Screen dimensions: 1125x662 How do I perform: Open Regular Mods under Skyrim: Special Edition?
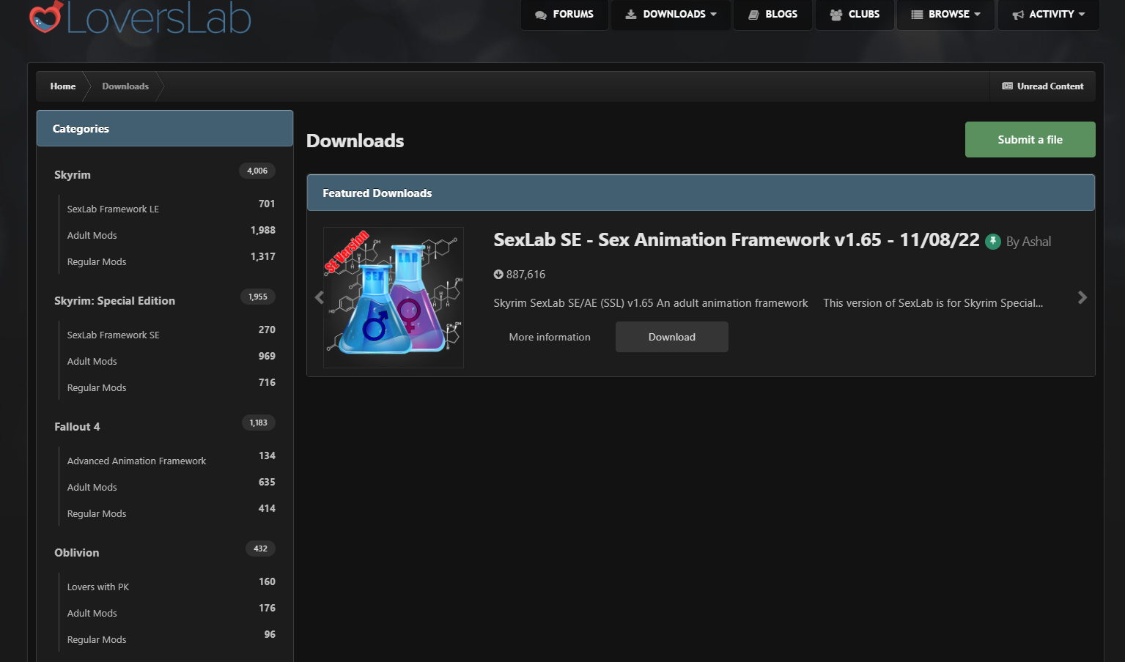(97, 388)
